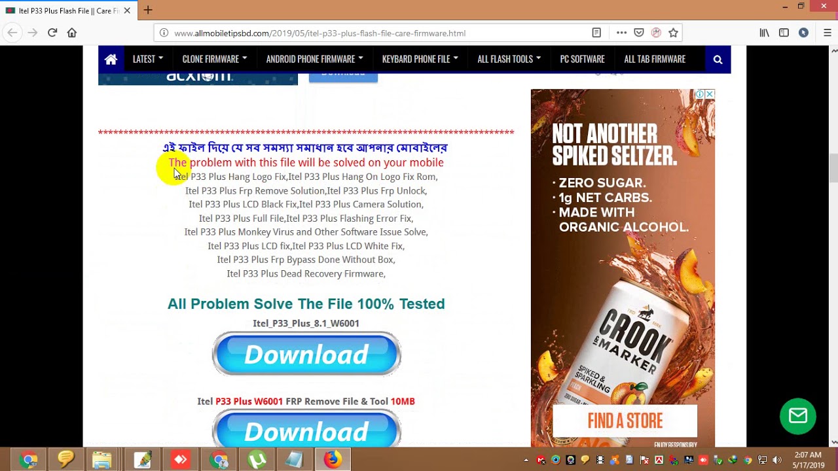Open the red AnyDesk taskbar icon
Screen dimensions: 838x471
point(180,460)
